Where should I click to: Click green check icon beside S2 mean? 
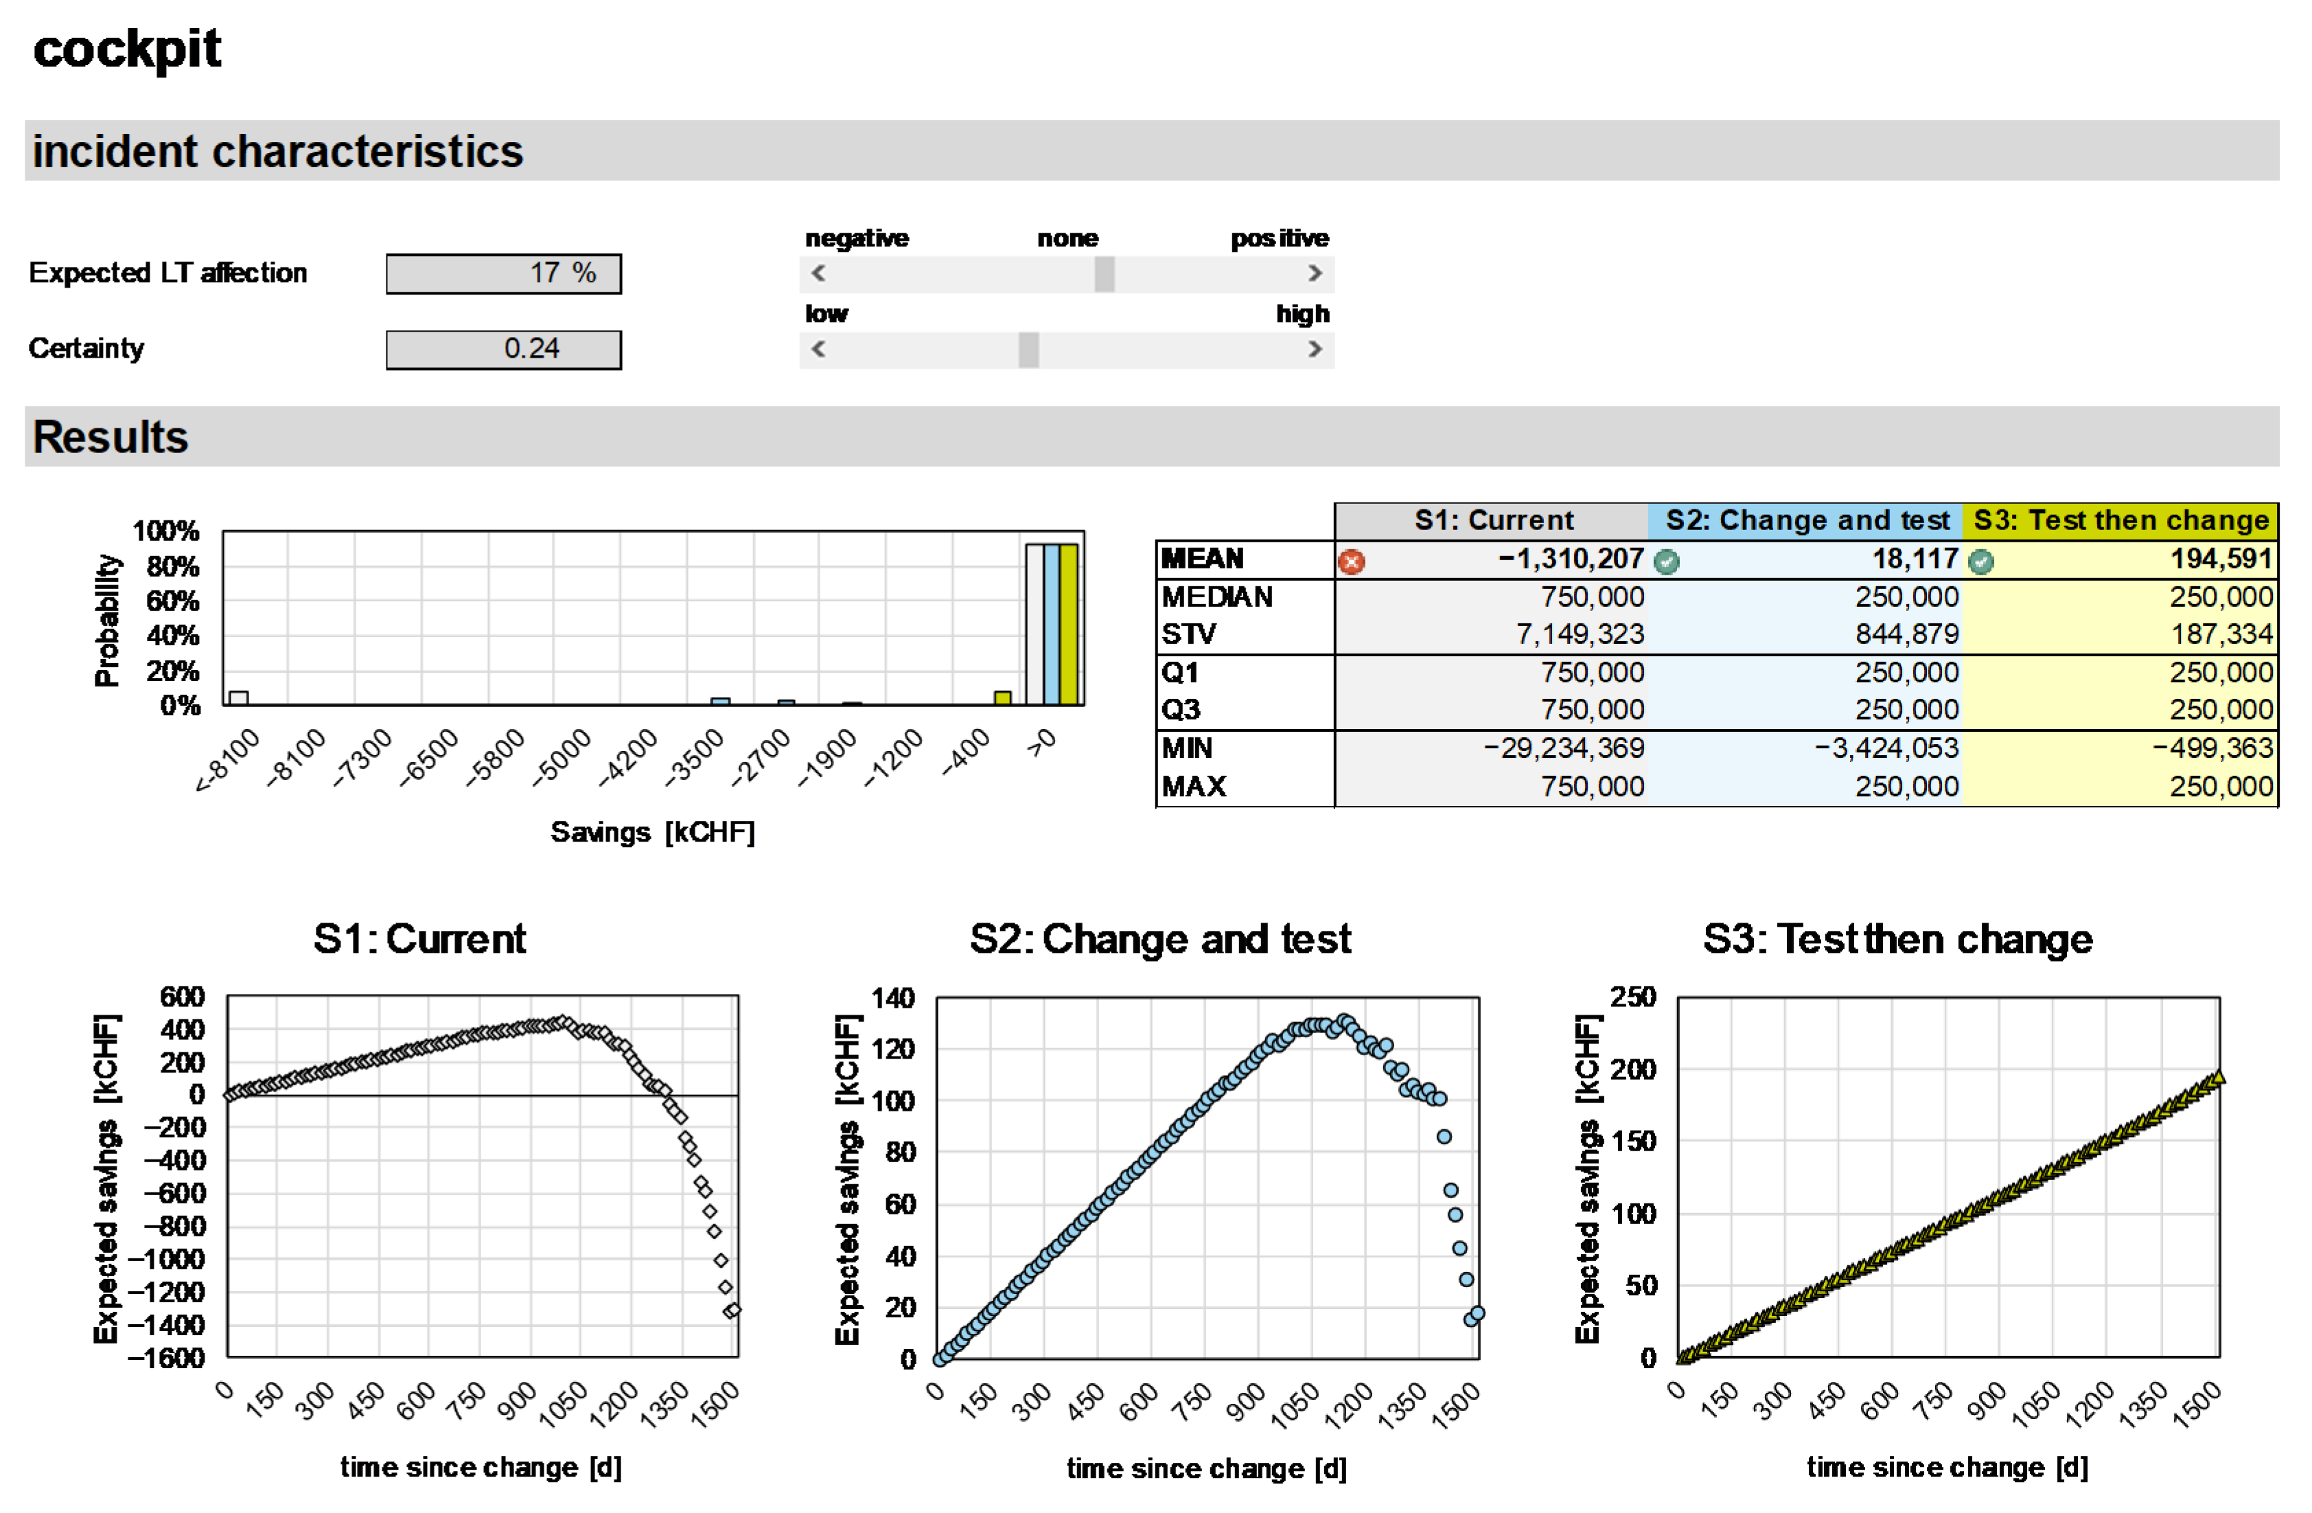click(1666, 561)
